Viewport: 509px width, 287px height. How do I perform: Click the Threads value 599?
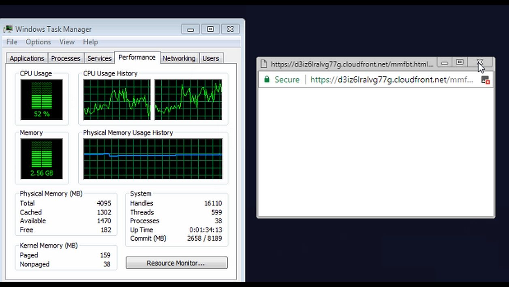coord(216,212)
